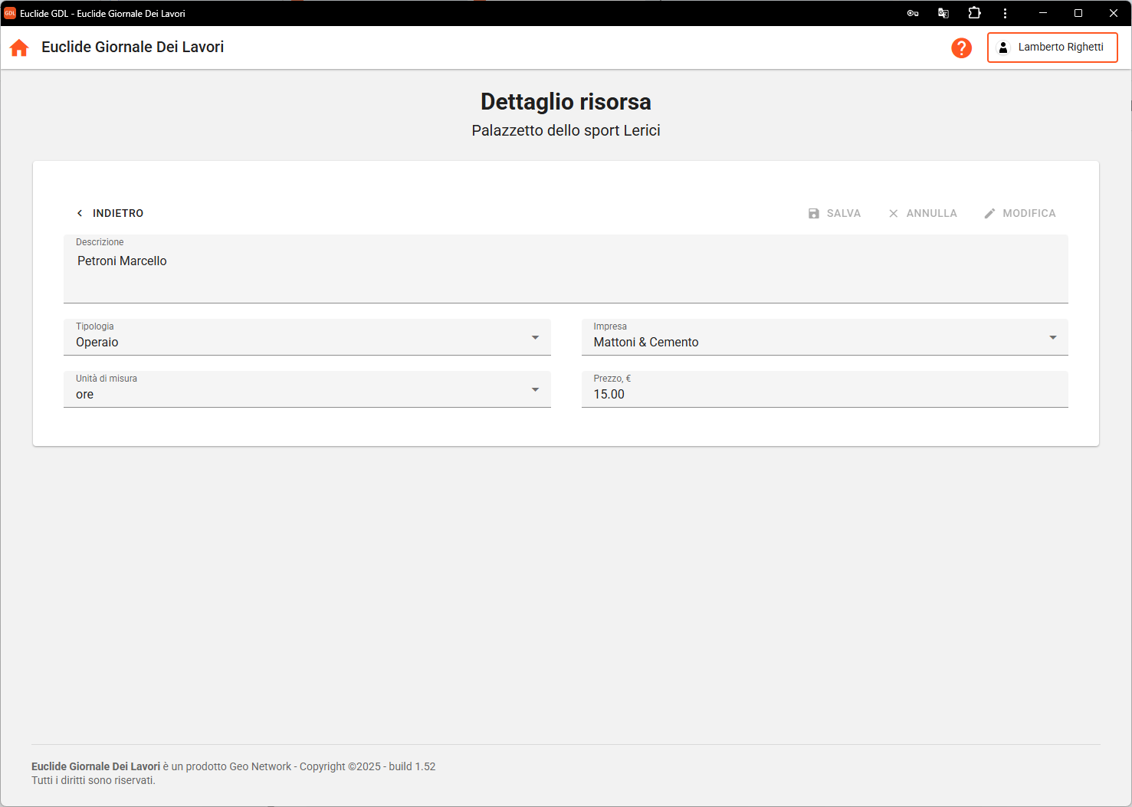The height and width of the screenshot is (807, 1132).
Task: Click the orange home icon
Action: click(19, 48)
